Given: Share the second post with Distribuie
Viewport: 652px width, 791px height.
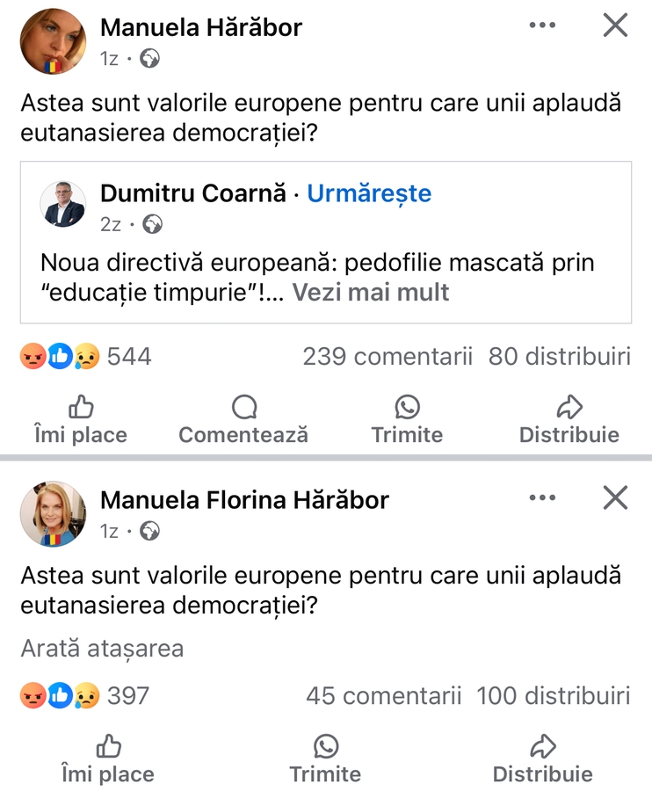Looking at the screenshot, I should pyautogui.click(x=543, y=759).
